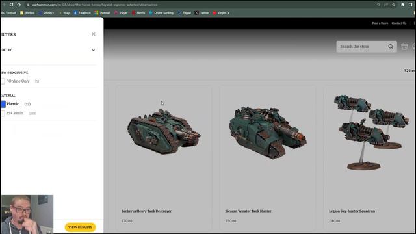Tick the Resin material checkbox
The width and height of the screenshot is (416, 234).
tap(3, 113)
